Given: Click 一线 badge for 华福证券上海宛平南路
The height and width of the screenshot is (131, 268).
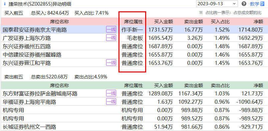Looking at the screenshot, I should click(111, 101).
